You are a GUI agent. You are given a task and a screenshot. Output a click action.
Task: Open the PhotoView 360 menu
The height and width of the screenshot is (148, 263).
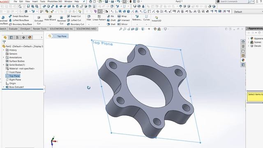(x=55, y=1)
